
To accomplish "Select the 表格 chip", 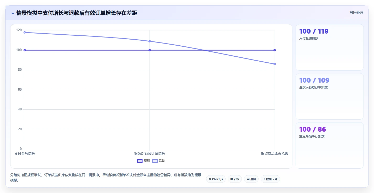I will tap(235, 179).
